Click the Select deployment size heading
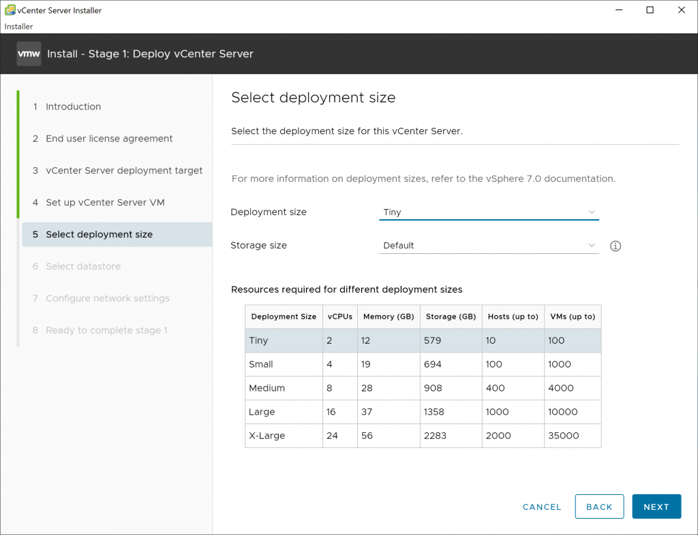698x535 pixels. click(x=314, y=97)
